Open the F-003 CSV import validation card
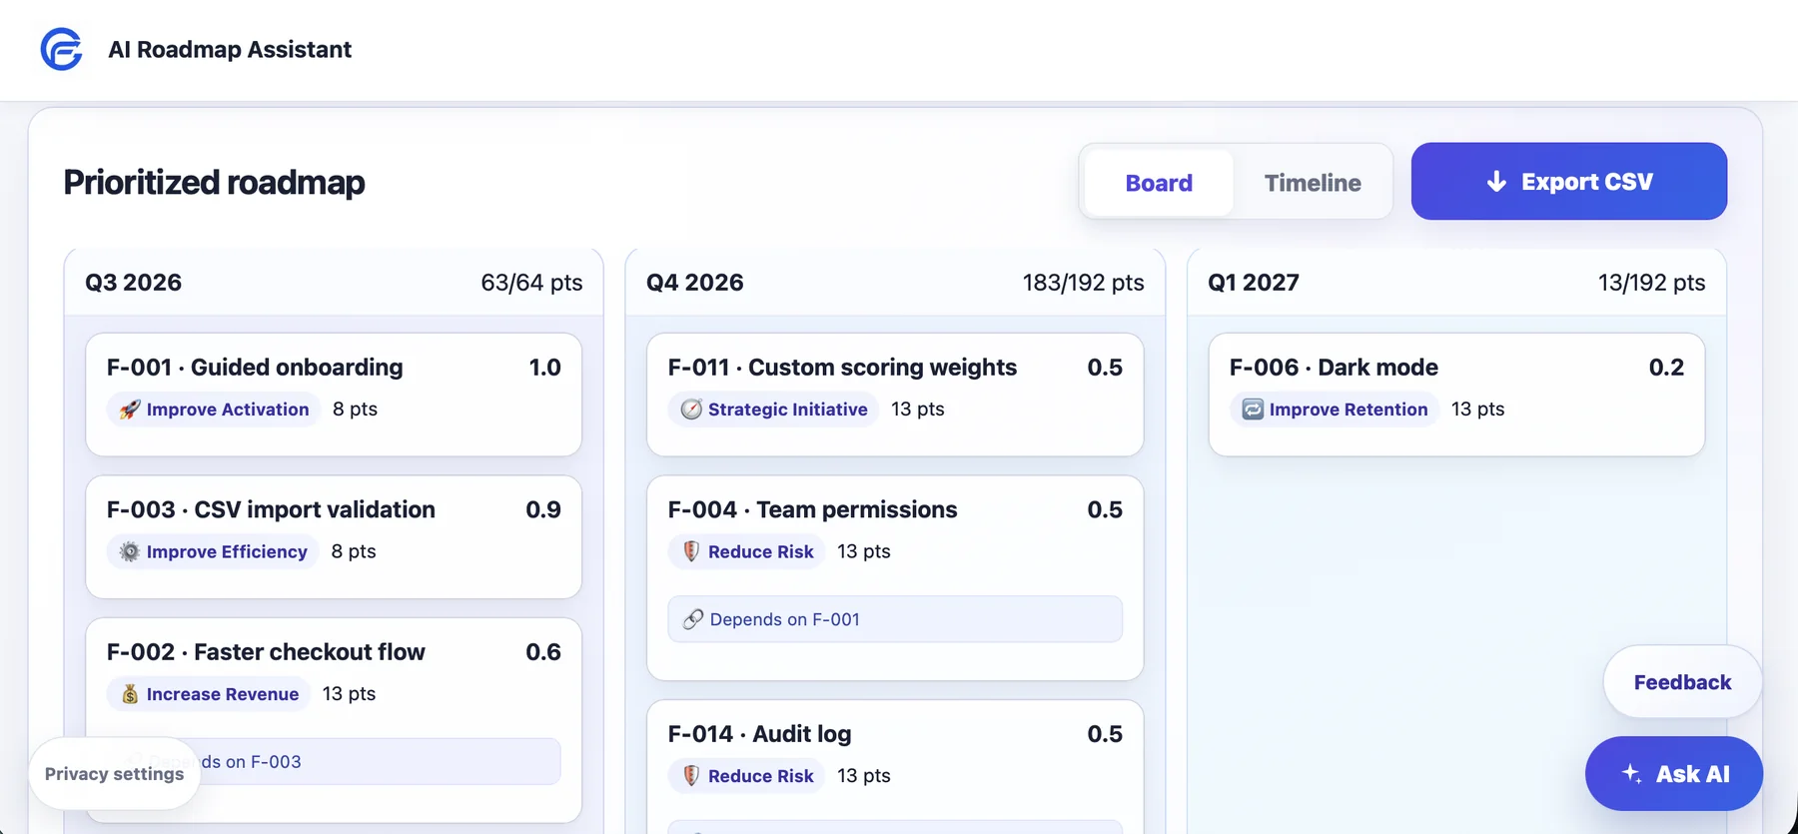Viewport: 1798px width, 834px height. pos(334,537)
